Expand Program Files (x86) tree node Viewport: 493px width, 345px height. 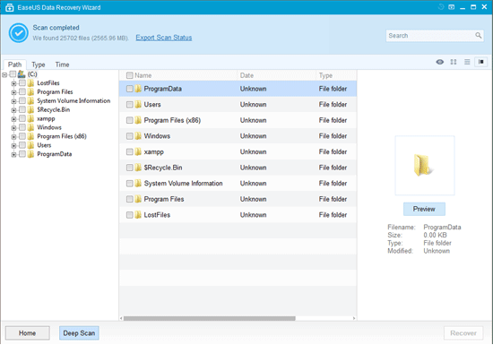pos(13,137)
